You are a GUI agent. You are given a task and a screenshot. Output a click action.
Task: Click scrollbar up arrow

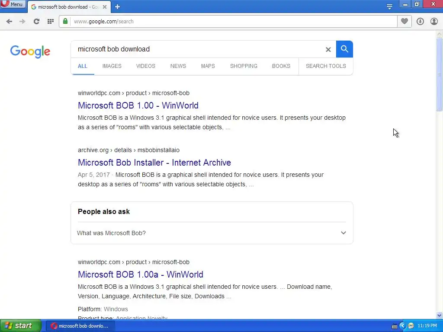(x=440, y=34)
